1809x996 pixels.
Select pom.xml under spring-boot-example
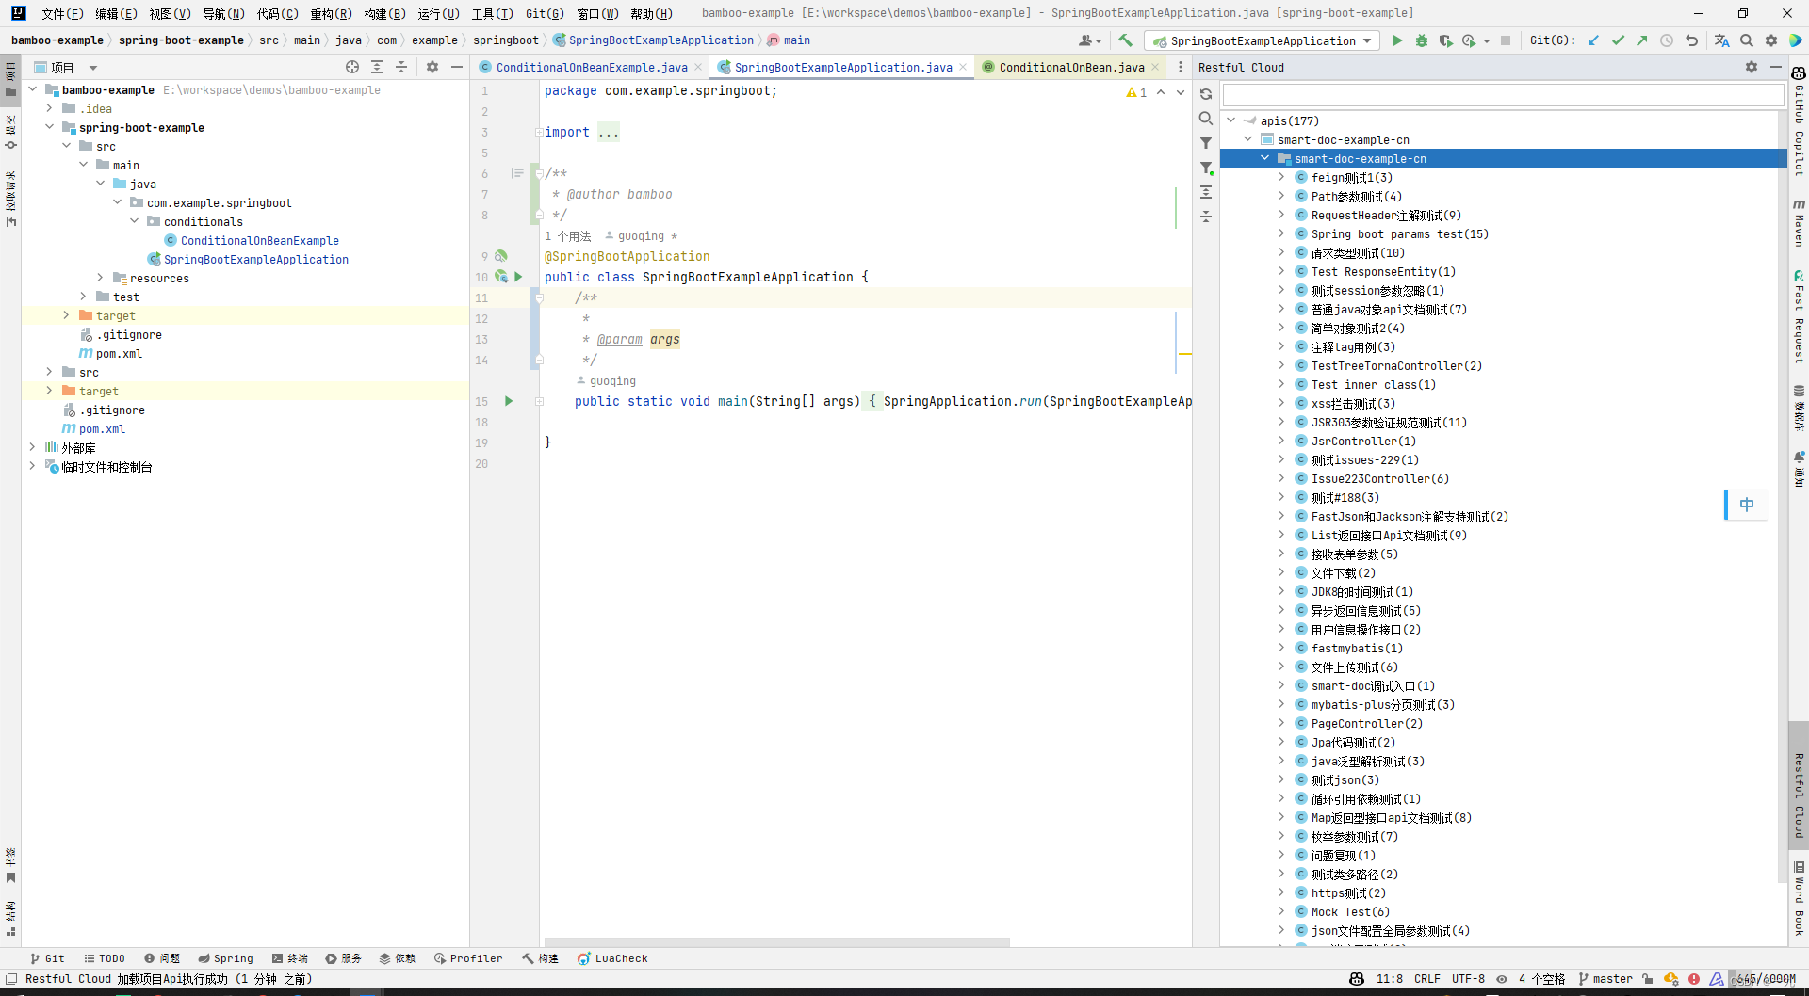110,353
